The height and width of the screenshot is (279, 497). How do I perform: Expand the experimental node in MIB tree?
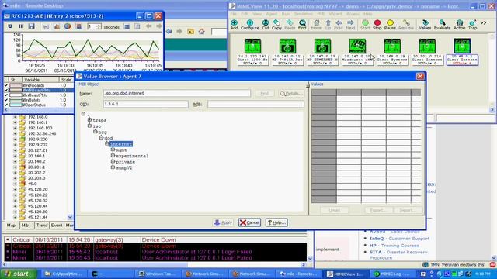[x=113, y=155]
